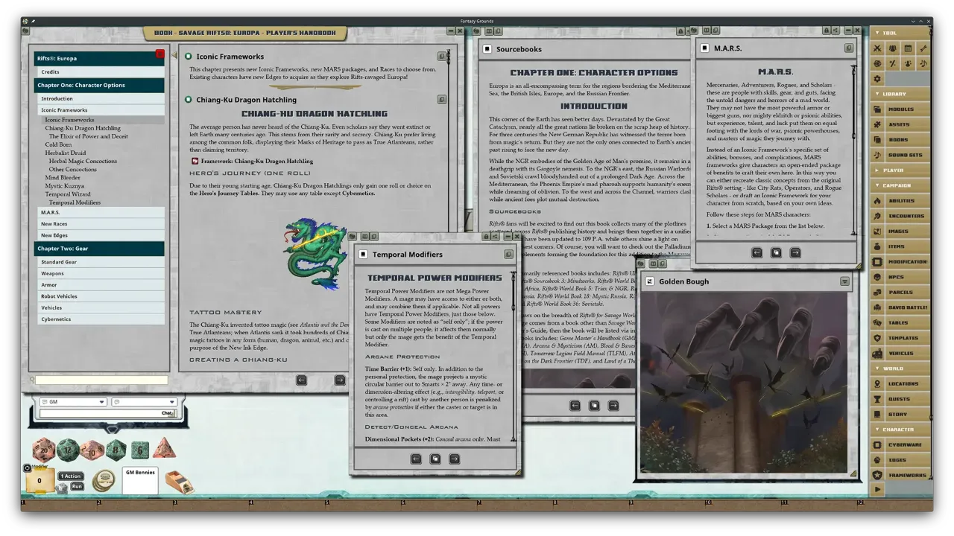Open index button in Sourcebooks window

[x=594, y=406]
